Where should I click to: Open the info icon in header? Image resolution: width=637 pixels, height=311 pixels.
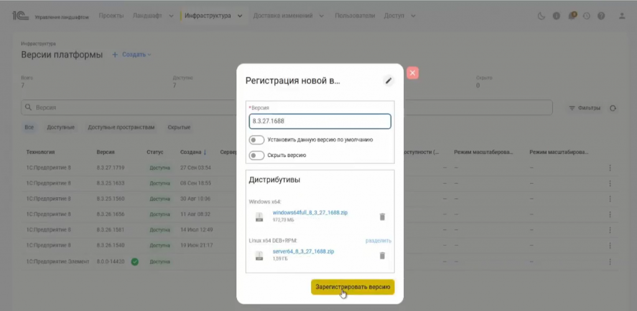(557, 16)
